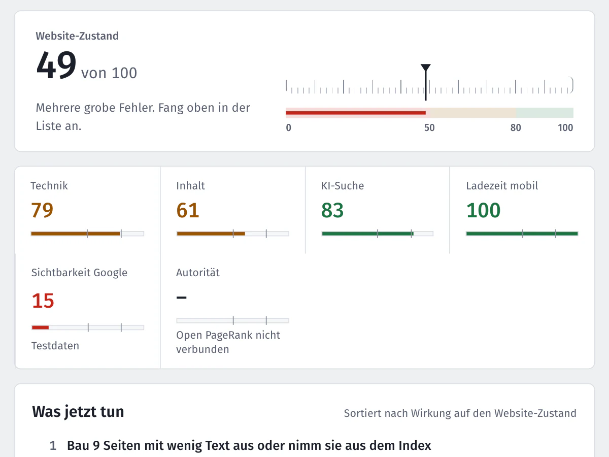Click the tick ruler above the score bar
The image size is (609, 457).
coord(429,86)
